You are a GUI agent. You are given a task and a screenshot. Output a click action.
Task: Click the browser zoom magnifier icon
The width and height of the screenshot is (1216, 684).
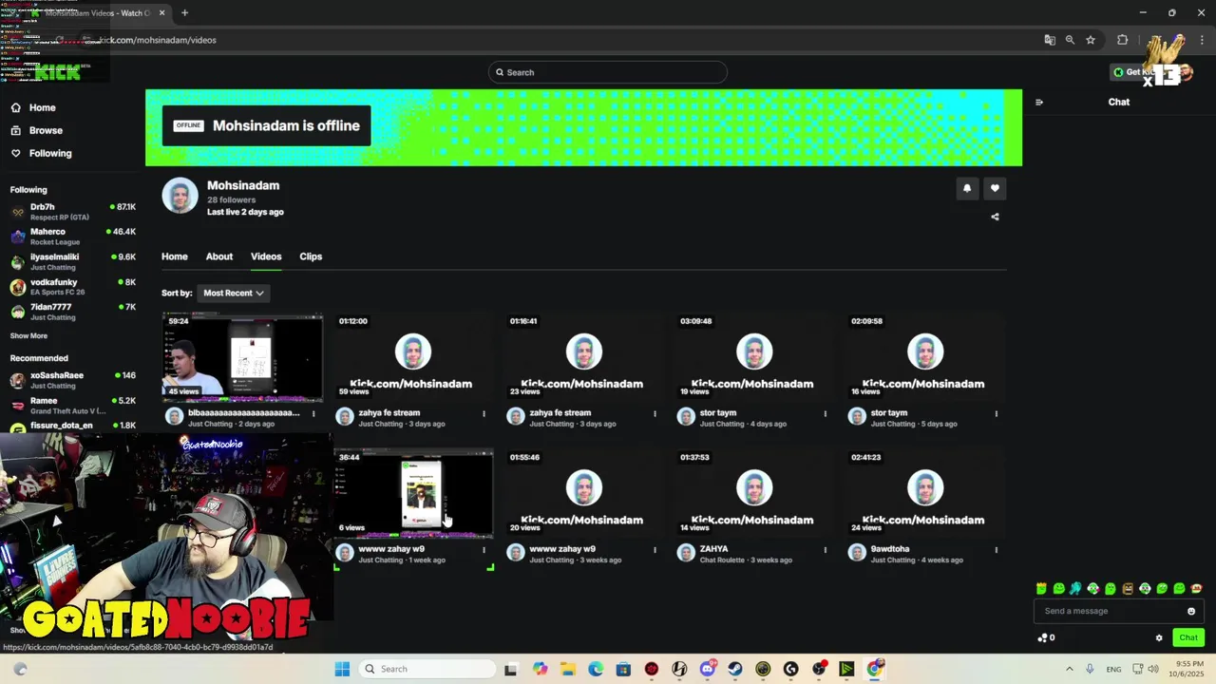[1070, 40]
